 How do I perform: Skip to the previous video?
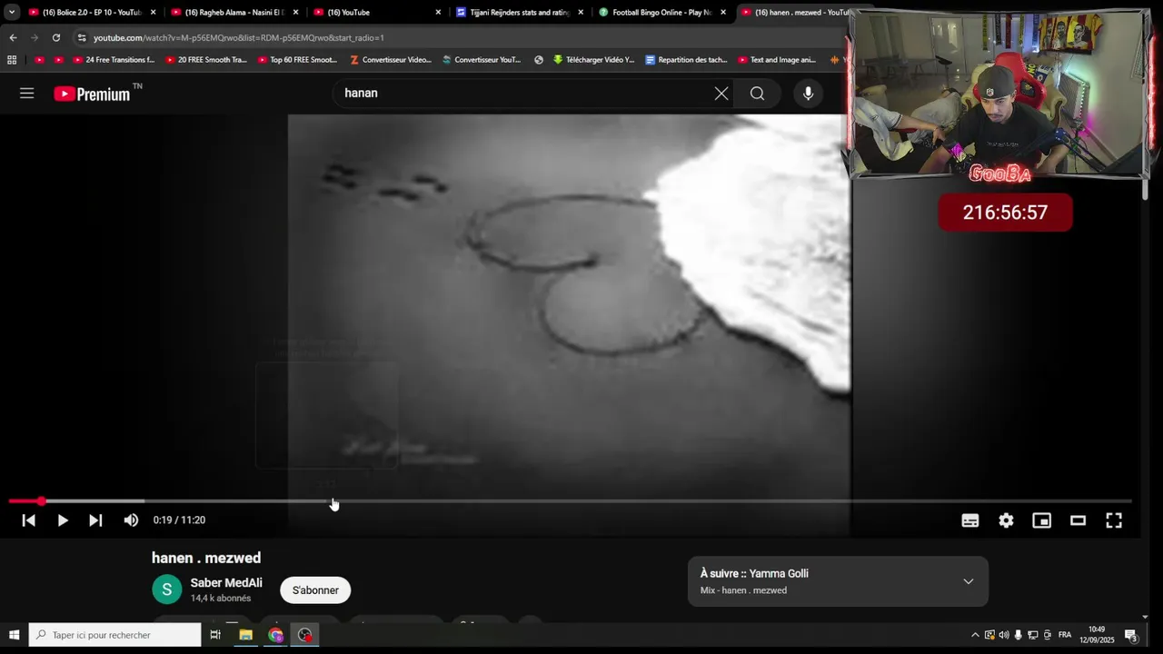[29, 520]
